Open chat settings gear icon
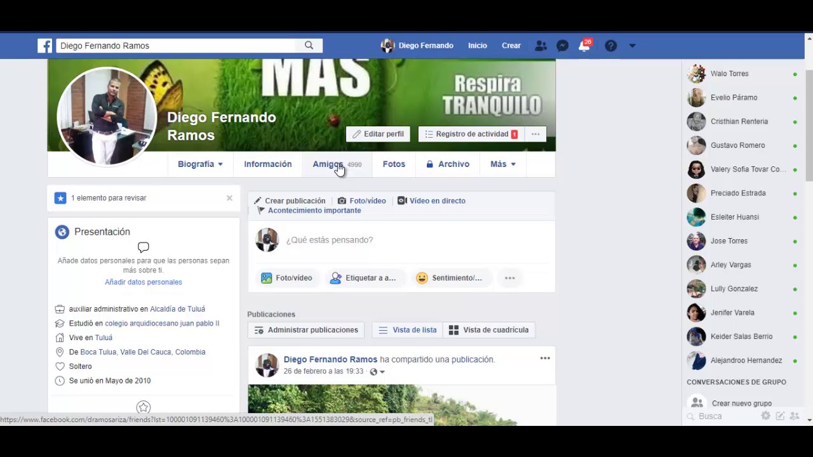Image resolution: width=813 pixels, height=457 pixels. coord(766,416)
